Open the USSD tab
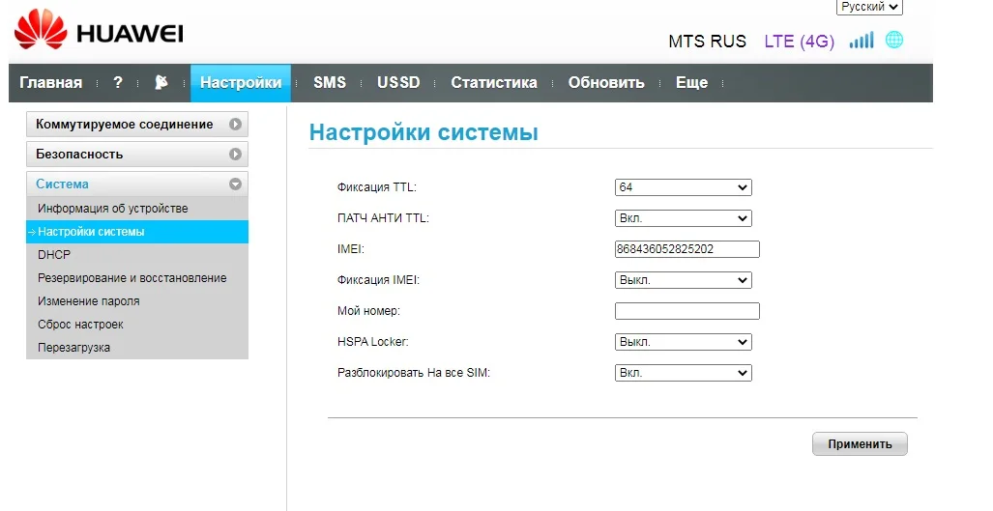Image resolution: width=993 pixels, height=511 pixels. [398, 82]
